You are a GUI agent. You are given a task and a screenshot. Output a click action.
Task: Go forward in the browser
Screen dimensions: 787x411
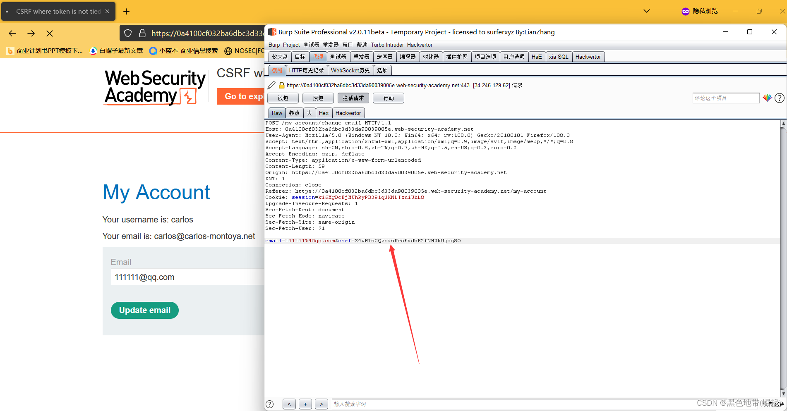coord(31,33)
